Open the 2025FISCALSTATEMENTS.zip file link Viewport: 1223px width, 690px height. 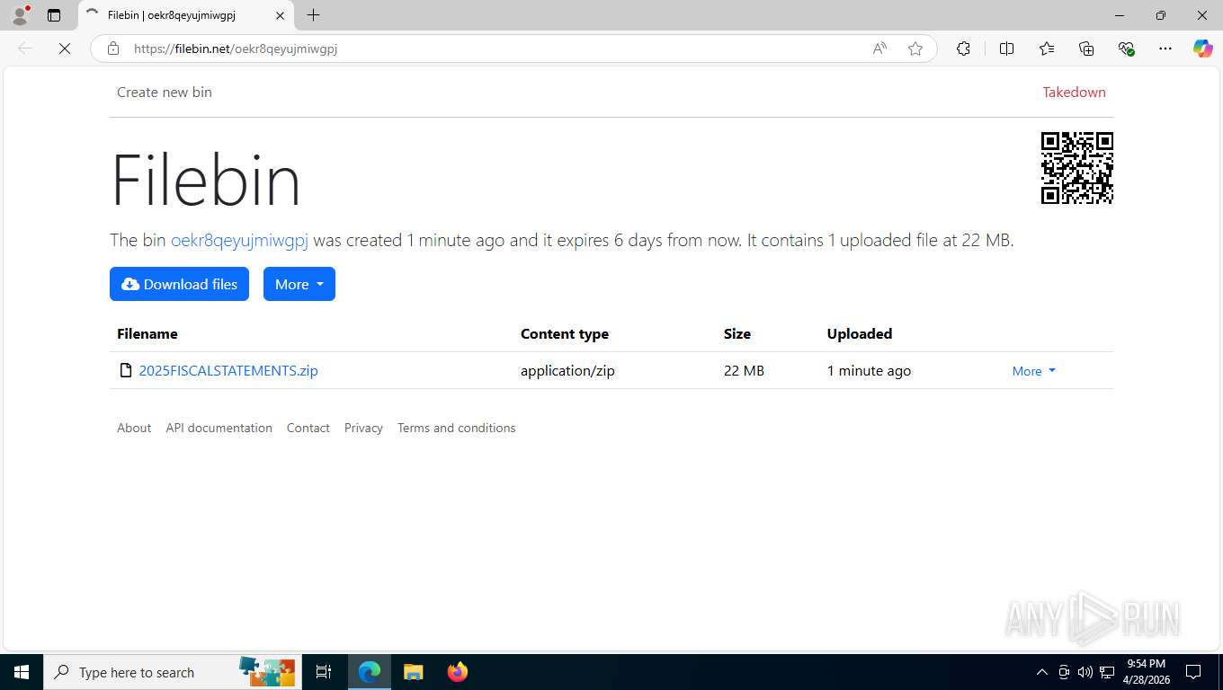pos(228,370)
